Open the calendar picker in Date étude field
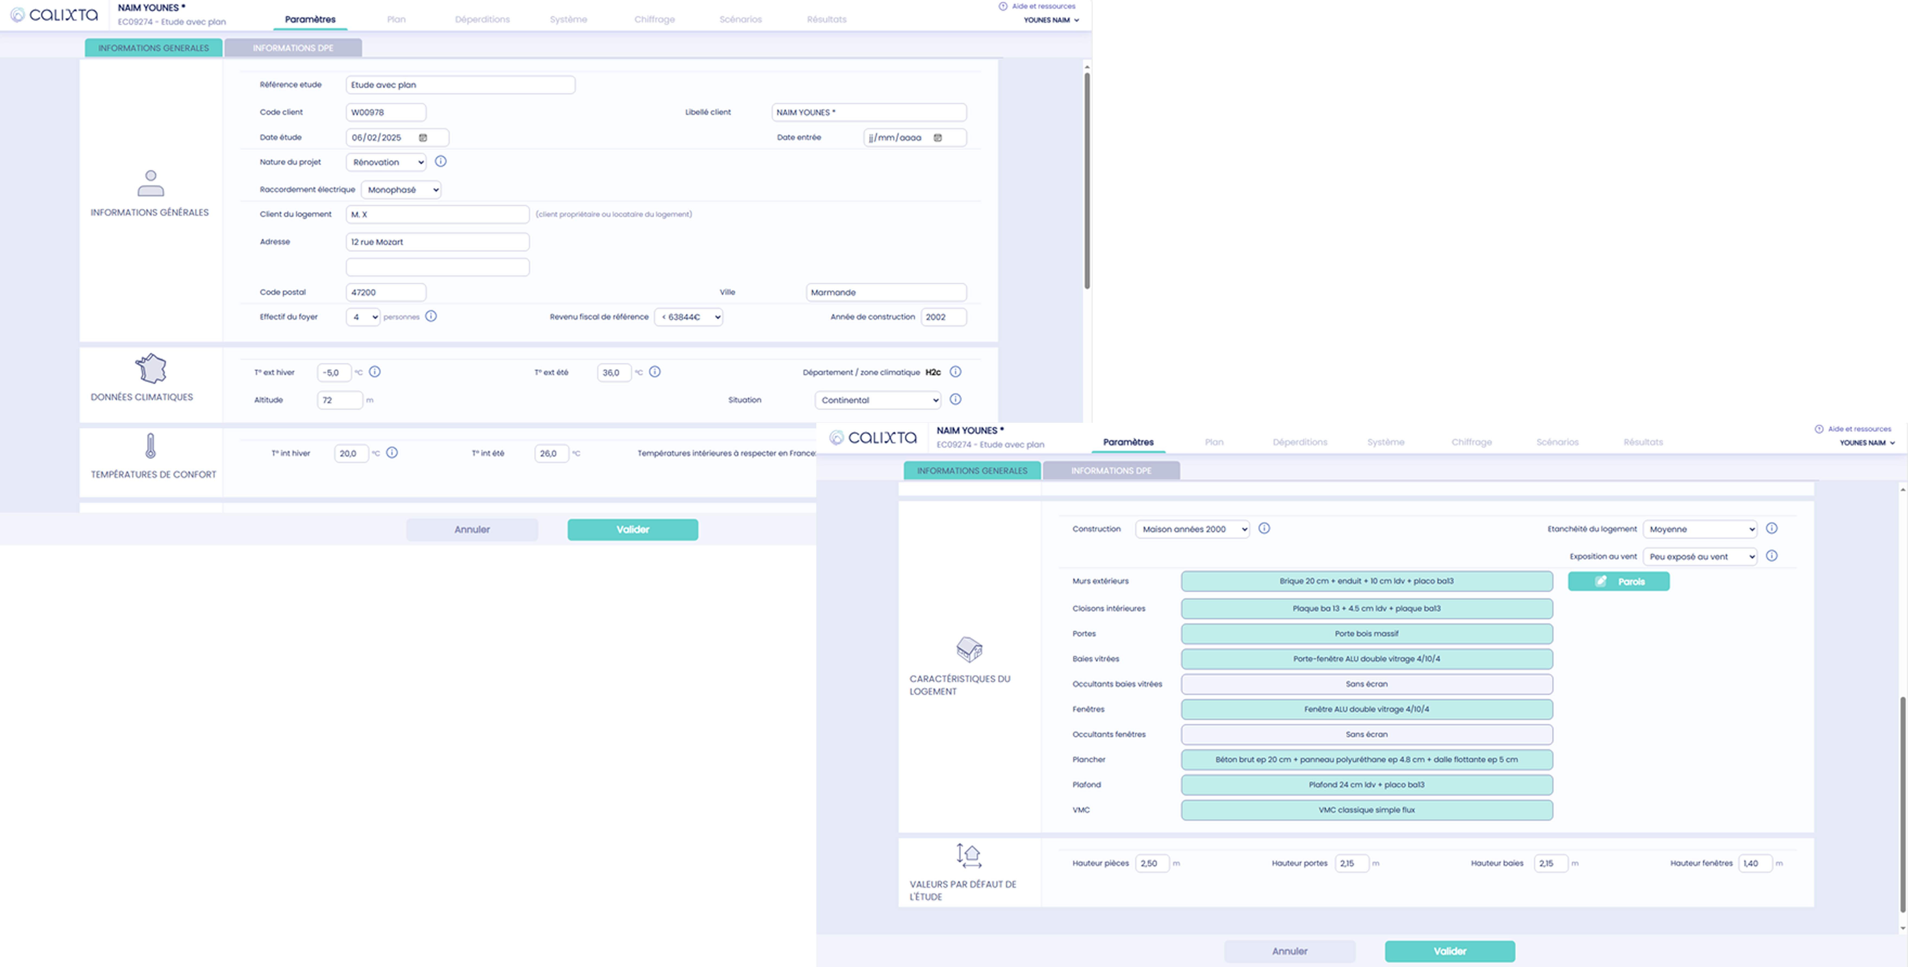 coord(423,138)
